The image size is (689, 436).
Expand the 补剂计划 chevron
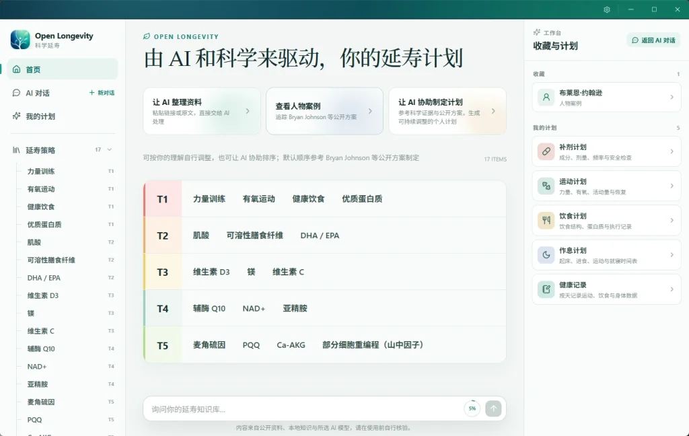point(672,151)
